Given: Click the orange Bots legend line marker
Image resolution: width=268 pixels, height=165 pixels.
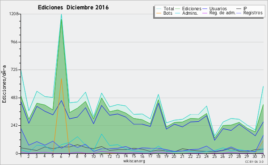Looking at the screenshot, I should [159, 13].
